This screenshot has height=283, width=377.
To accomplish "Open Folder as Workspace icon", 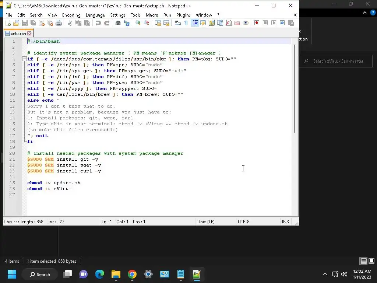I will 237,23.
